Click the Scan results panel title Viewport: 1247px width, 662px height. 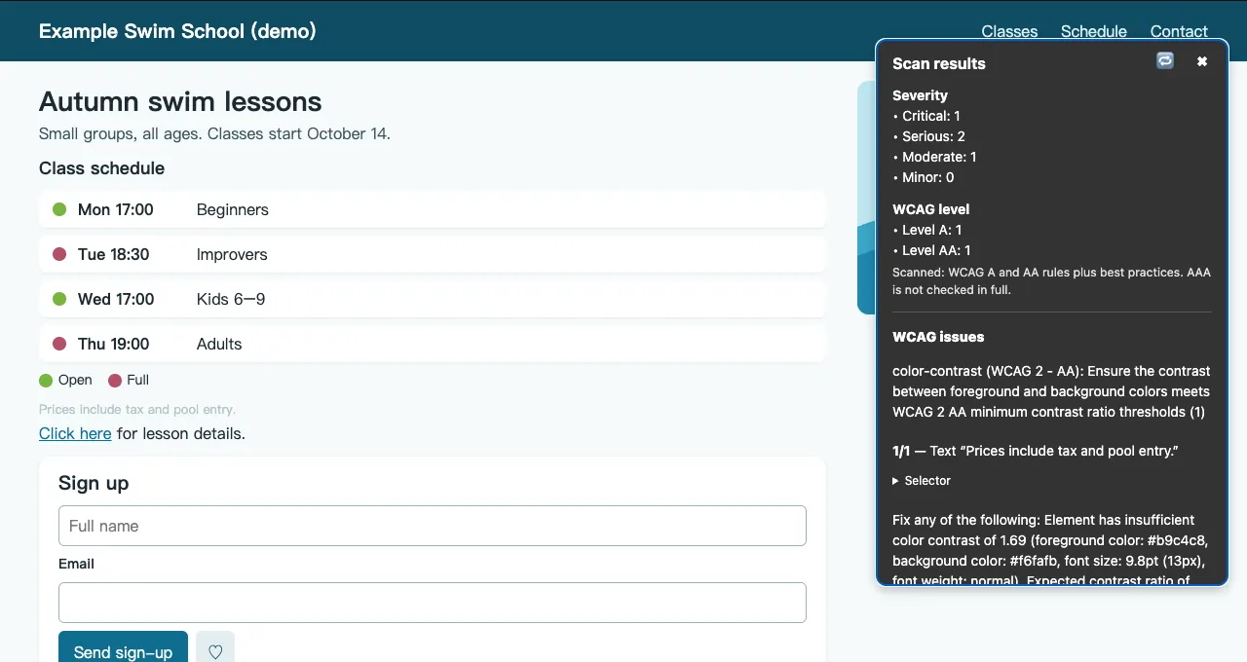pos(939,63)
